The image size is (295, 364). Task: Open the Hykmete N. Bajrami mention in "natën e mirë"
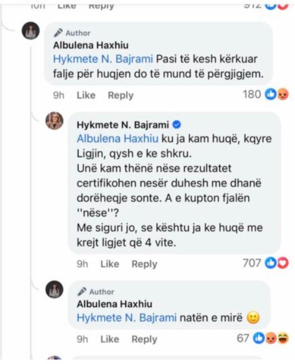pyautogui.click(x=126, y=317)
